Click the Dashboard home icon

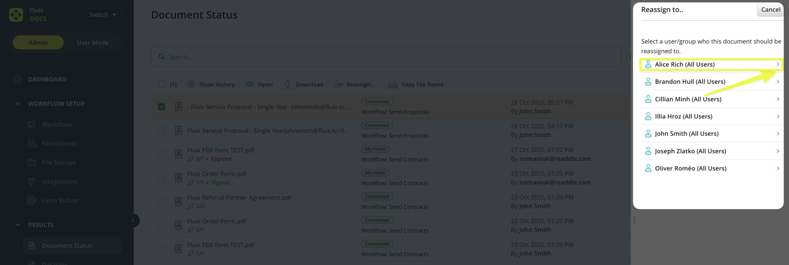point(18,79)
